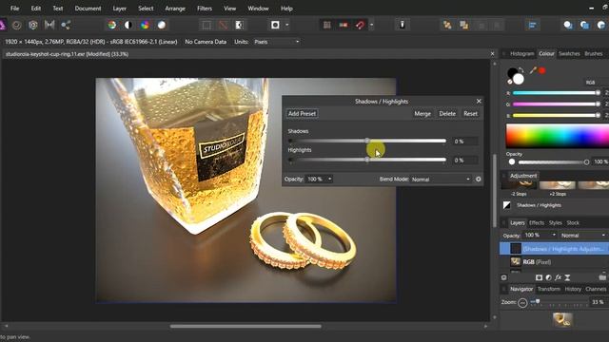The height and width of the screenshot is (342, 609).
Task: Open the Arrange menu
Action: pos(175,9)
